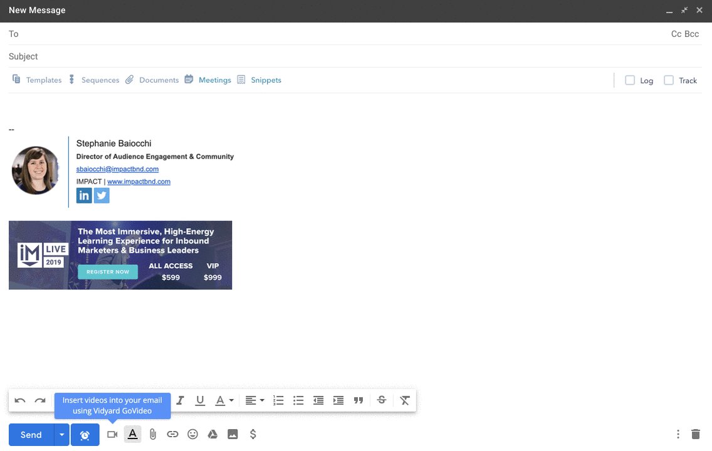The width and height of the screenshot is (712, 451).
Task: Toggle strikethrough formatting
Action: click(x=382, y=400)
